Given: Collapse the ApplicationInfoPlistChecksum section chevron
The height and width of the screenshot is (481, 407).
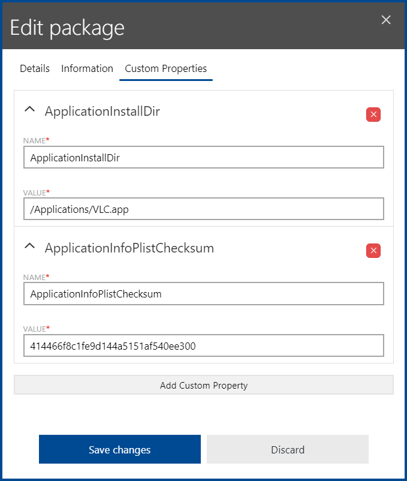Looking at the screenshot, I should click(29, 246).
